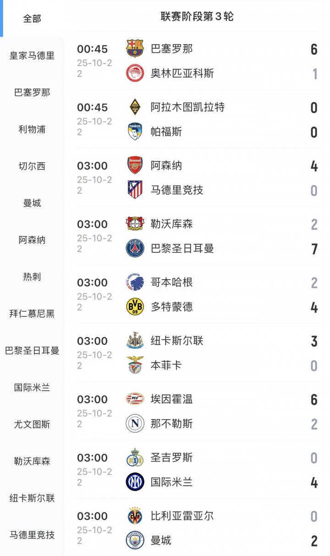Select 利物浦 in the sidebar
This screenshot has width=330, height=556.
tap(32, 129)
